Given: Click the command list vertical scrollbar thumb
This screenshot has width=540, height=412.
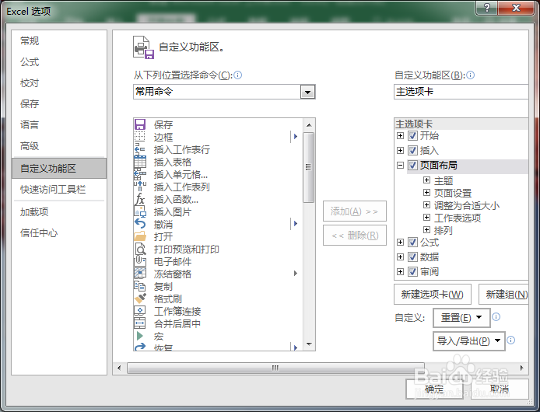Looking at the screenshot, I should [309, 167].
